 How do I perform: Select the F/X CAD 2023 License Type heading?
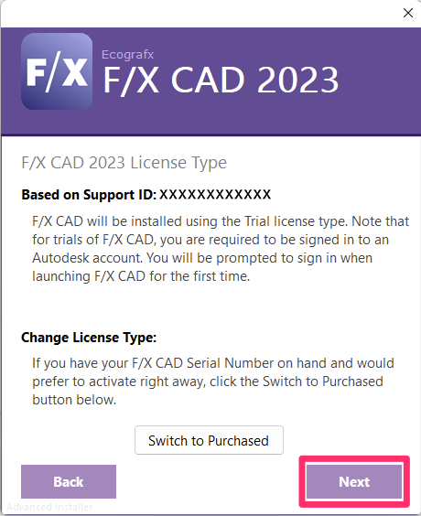click(124, 163)
